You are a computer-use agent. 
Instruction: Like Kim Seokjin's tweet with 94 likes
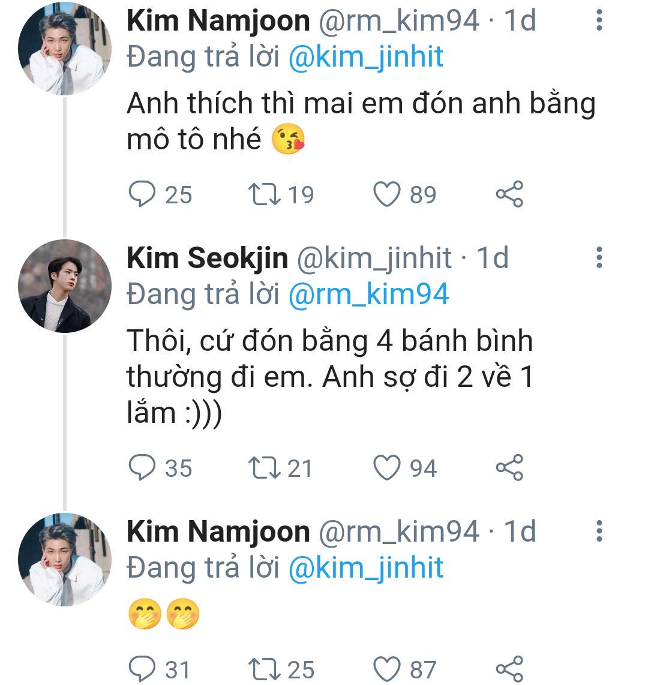(x=387, y=468)
